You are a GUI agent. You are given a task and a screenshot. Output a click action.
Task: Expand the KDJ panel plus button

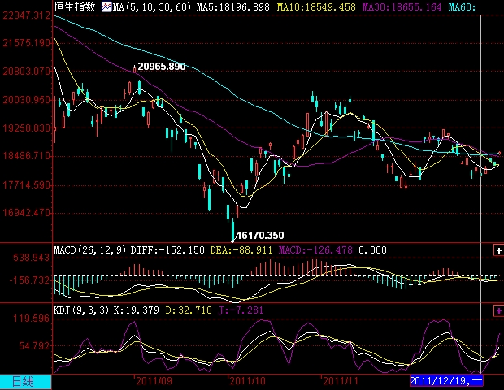click(498, 310)
